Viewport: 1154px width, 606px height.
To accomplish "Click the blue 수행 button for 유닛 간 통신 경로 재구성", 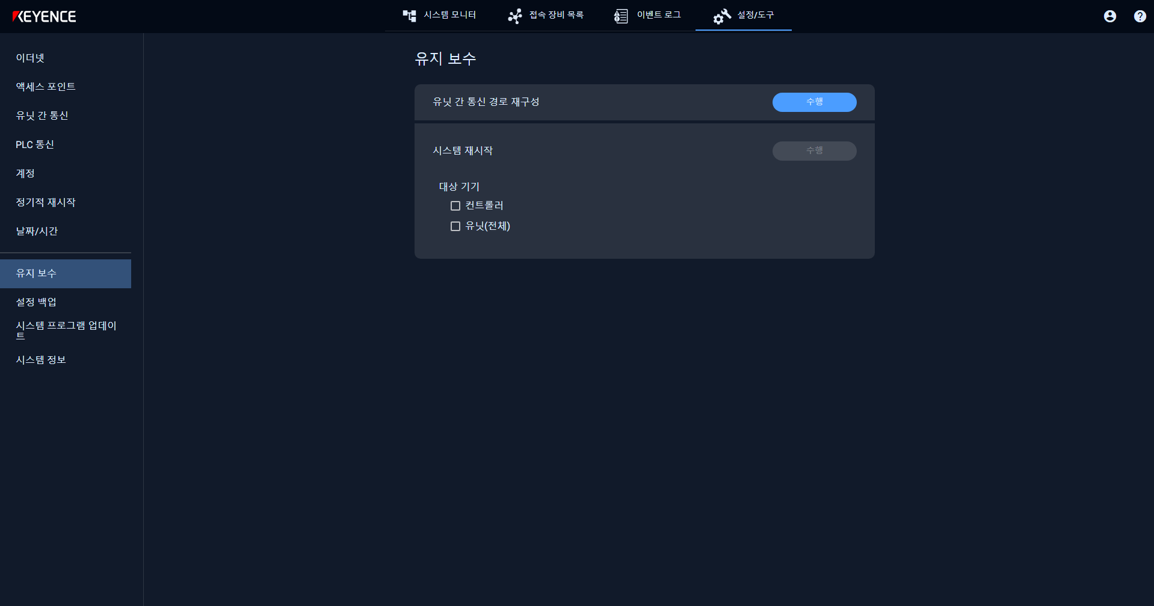I will click(x=814, y=102).
